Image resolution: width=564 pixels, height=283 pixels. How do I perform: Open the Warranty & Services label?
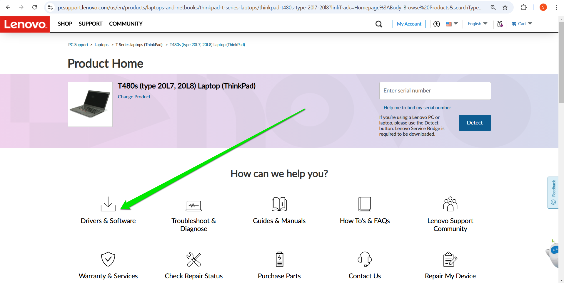coord(108,276)
